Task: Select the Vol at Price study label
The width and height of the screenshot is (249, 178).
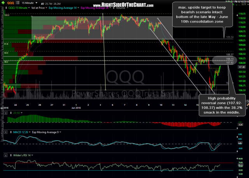Action: (38, 8)
